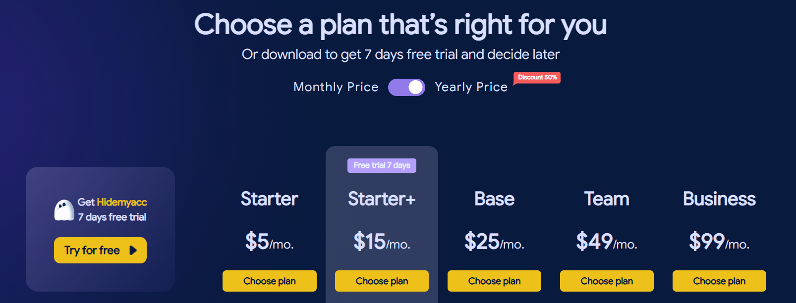Start the Try for free trial
Viewport: 796px width, 303px height.
100,251
